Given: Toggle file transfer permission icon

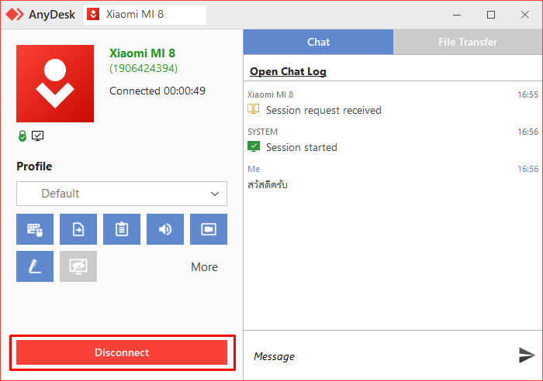Looking at the screenshot, I should [x=78, y=229].
